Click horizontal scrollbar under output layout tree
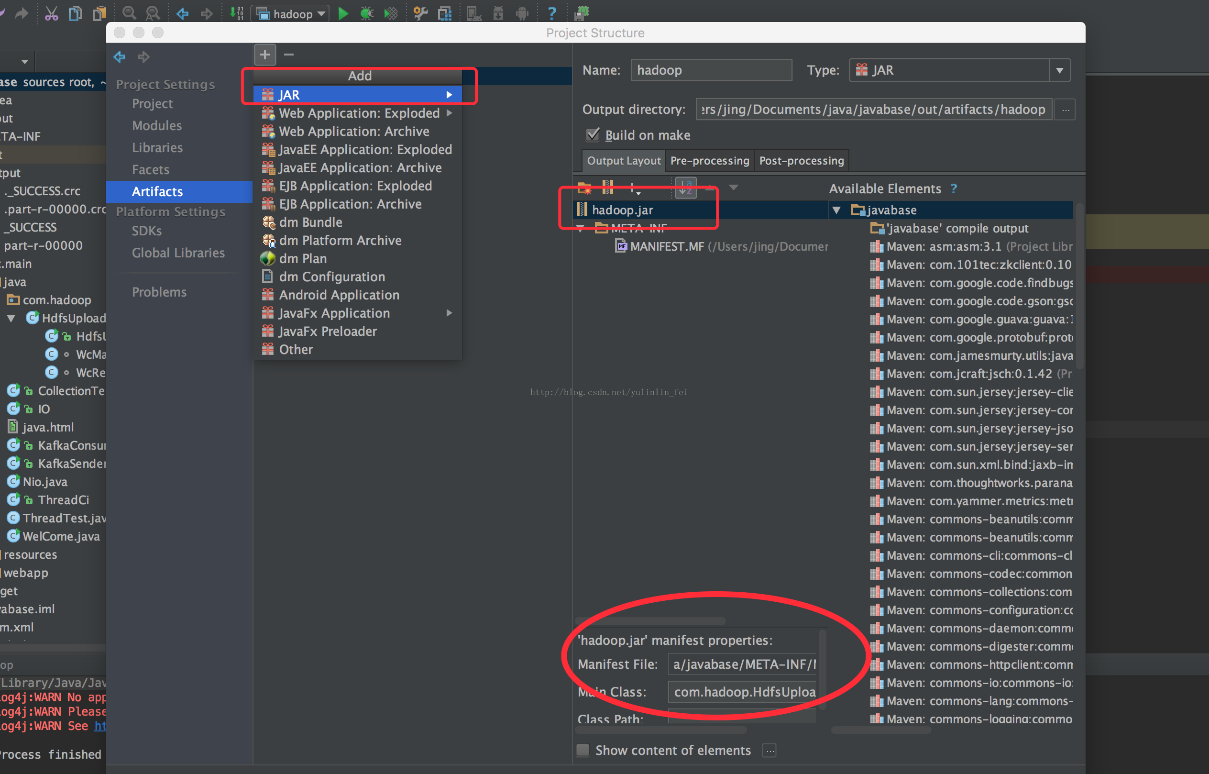The width and height of the screenshot is (1209, 774). pos(651,621)
